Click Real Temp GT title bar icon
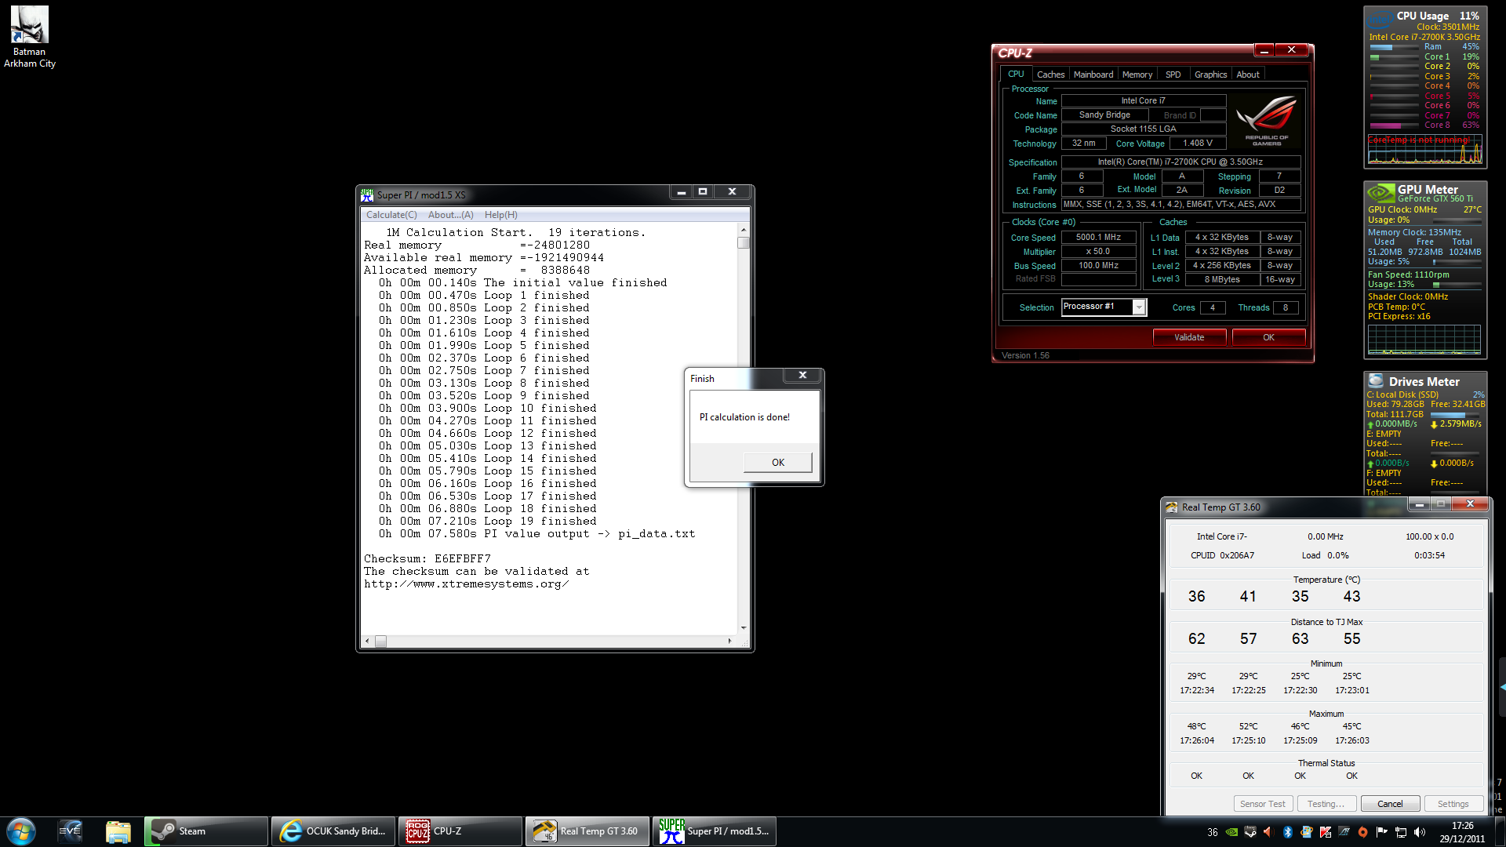Viewport: 1506px width, 847px height. pos(1172,507)
